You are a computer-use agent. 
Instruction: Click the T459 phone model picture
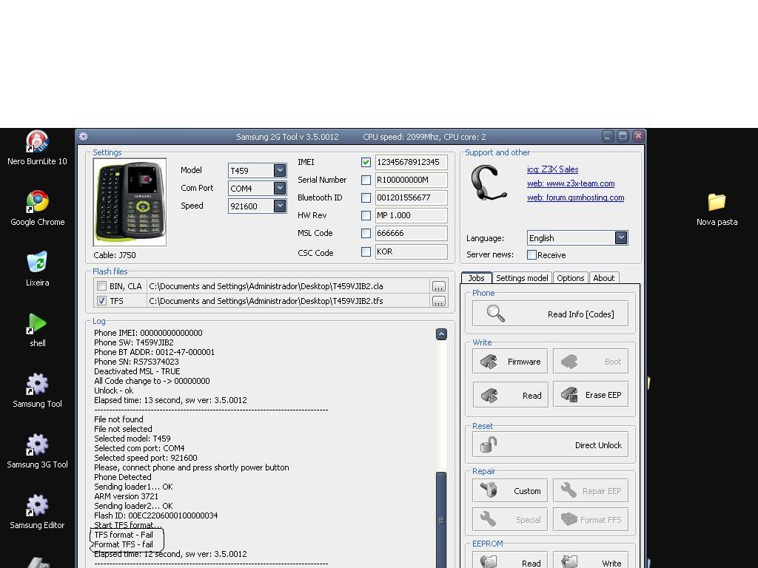tap(130, 202)
